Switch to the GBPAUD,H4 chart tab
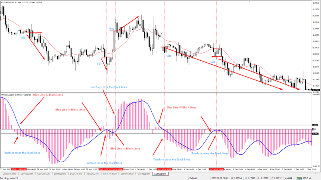 (x=26, y=174)
